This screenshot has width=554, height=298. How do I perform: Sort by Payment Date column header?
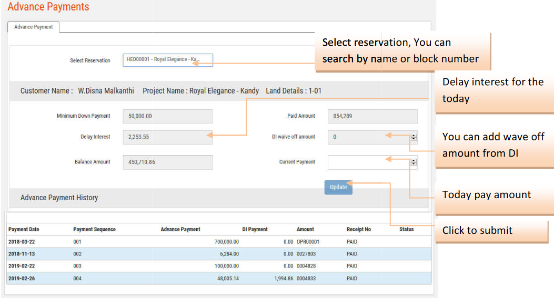(24, 230)
